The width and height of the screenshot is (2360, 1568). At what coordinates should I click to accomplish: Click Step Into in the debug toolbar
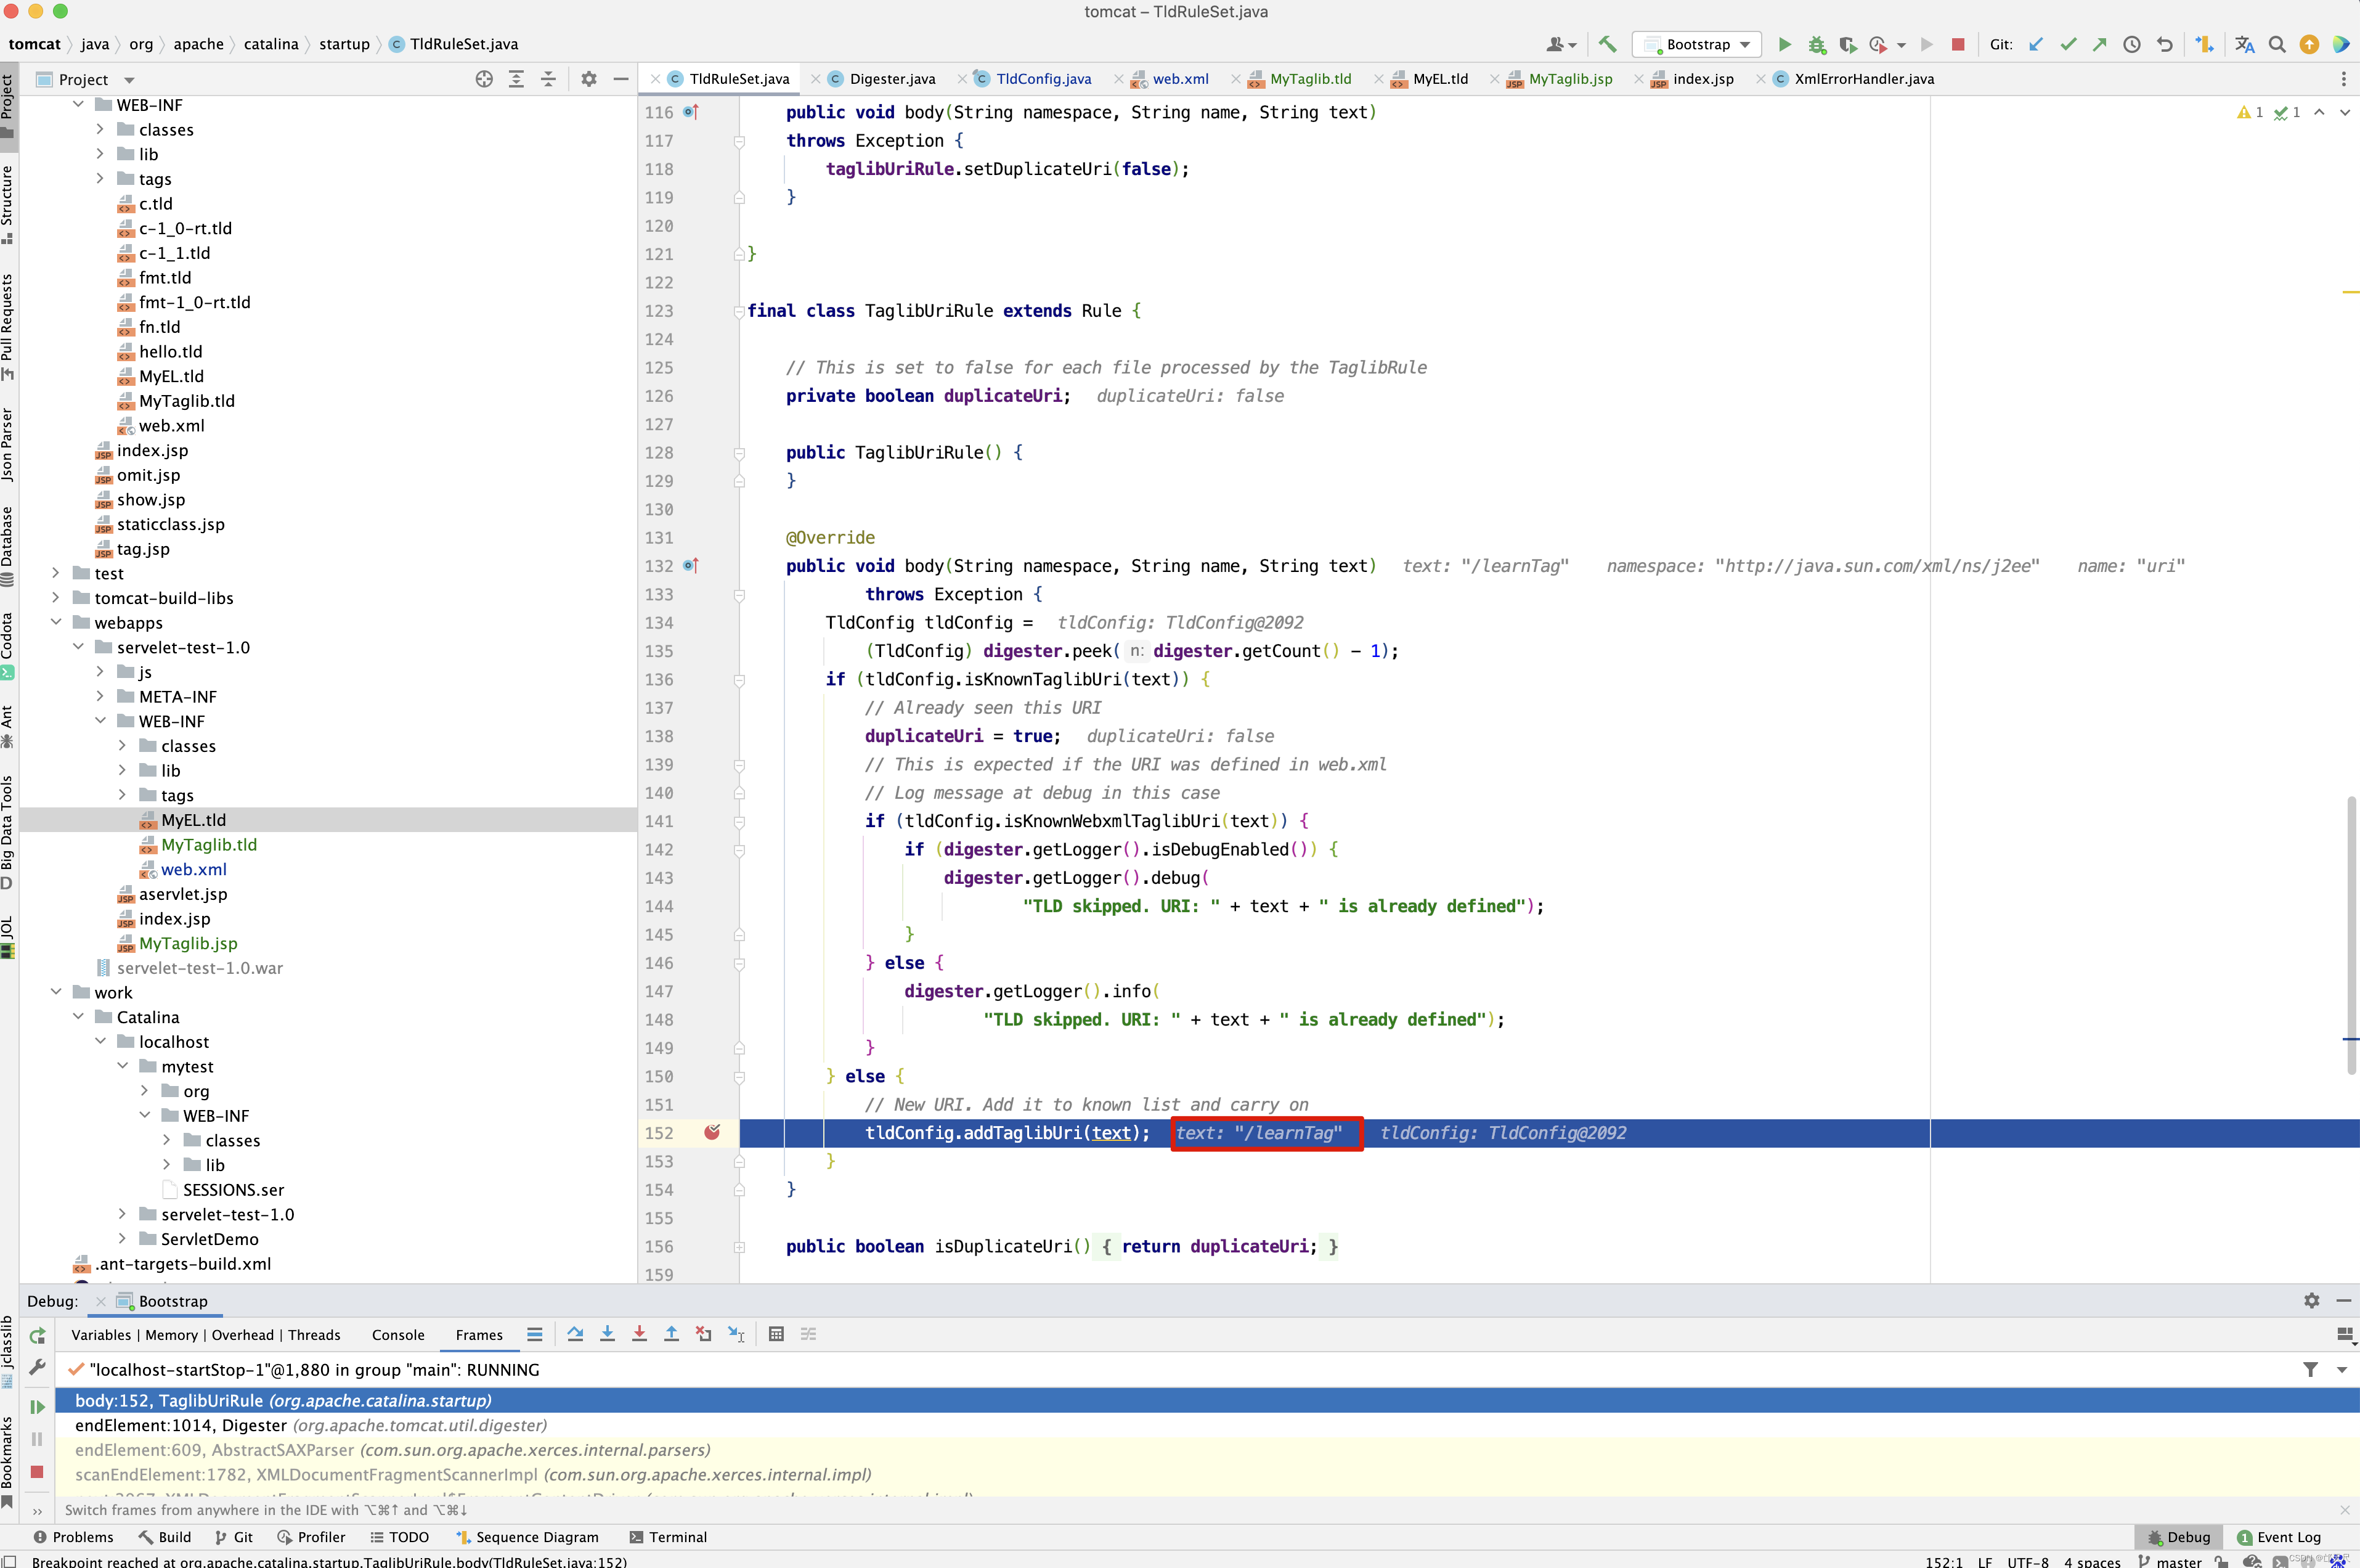607,1334
